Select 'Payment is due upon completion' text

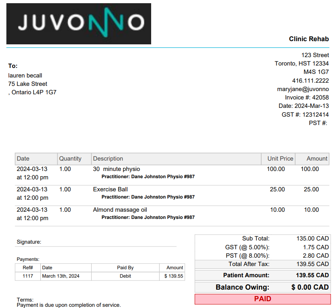tap(57, 305)
